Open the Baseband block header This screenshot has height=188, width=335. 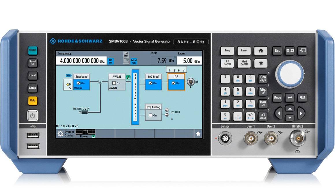coord(81,77)
